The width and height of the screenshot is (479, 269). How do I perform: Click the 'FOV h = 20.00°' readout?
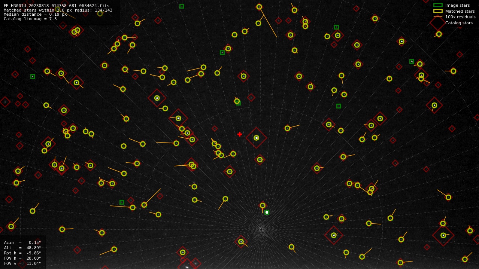click(x=22, y=258)
